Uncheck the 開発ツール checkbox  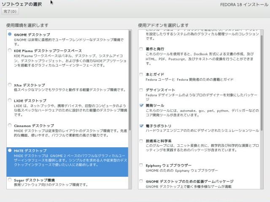pos(141,105)
